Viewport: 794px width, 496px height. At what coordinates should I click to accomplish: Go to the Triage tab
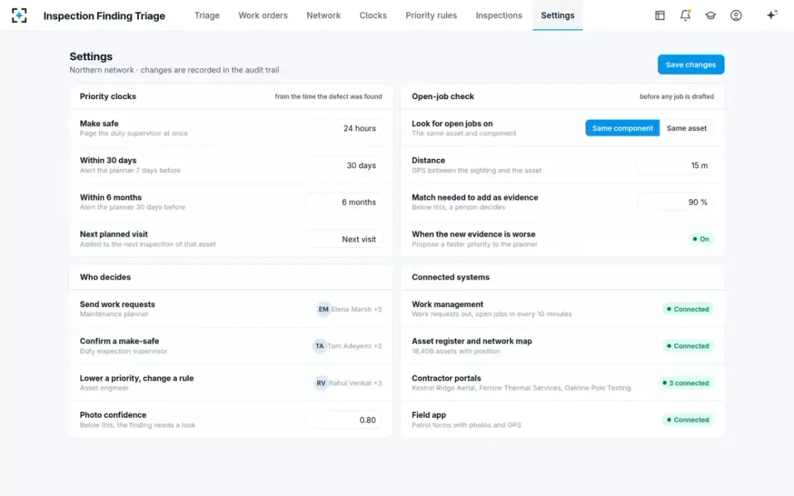pos(207,15)
